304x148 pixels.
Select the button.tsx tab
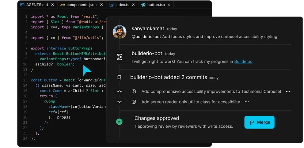click(x=156, y=5)
